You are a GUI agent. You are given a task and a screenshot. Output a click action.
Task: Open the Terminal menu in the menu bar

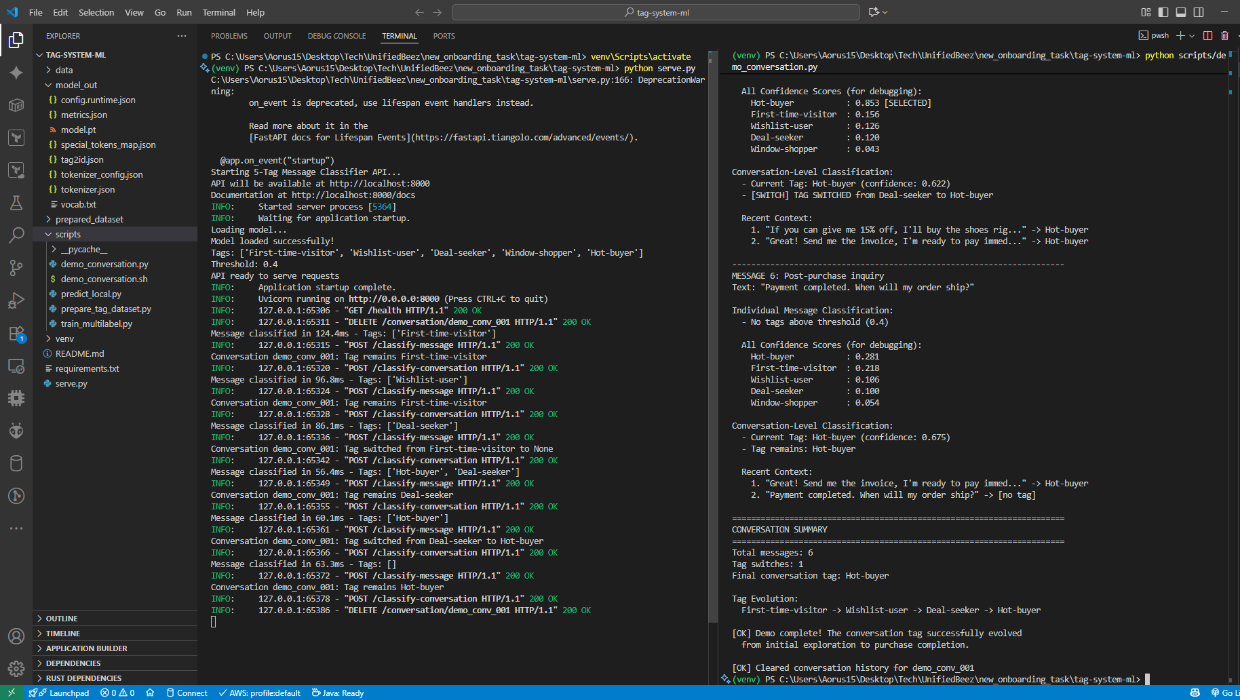pos(218,12)
